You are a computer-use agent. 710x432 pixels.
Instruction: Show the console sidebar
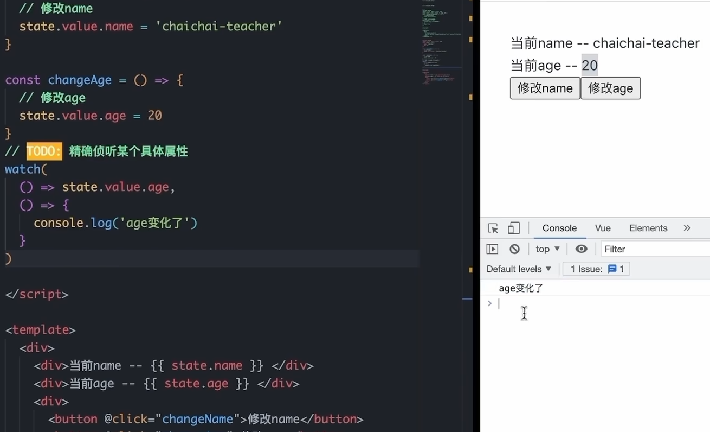[x=492, y=249]
